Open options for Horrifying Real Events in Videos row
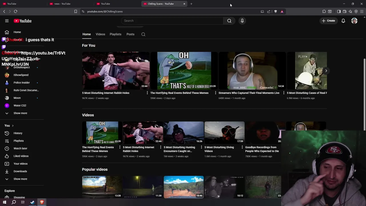 (120, 147)
